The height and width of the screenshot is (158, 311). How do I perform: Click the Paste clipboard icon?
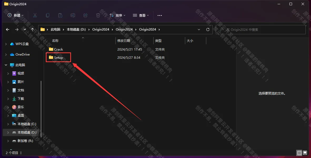click(60, 15)
